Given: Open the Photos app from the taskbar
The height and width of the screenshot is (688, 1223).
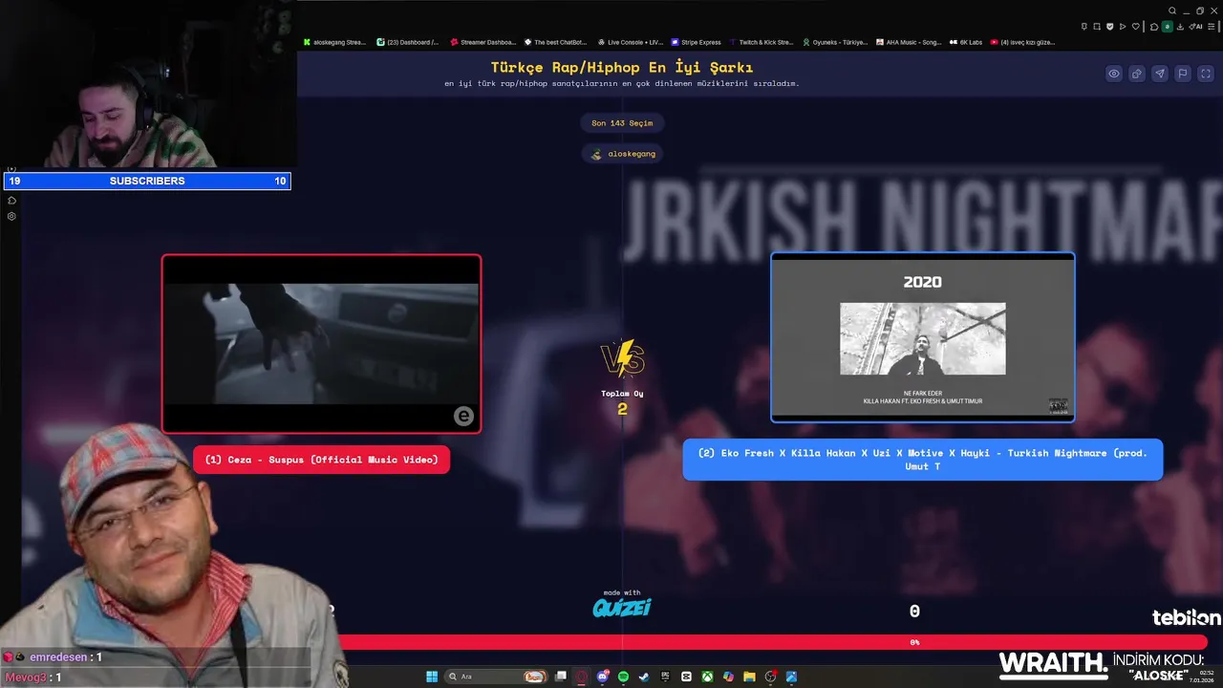Looking at the screenshot, I should [x=791, y=677].
